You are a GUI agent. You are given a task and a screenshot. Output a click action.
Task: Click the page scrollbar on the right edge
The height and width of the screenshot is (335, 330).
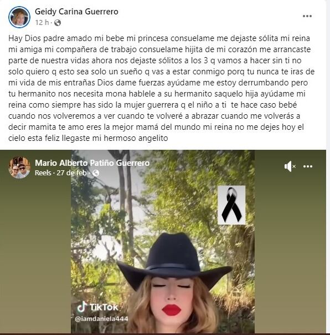[x=328, y=167]
